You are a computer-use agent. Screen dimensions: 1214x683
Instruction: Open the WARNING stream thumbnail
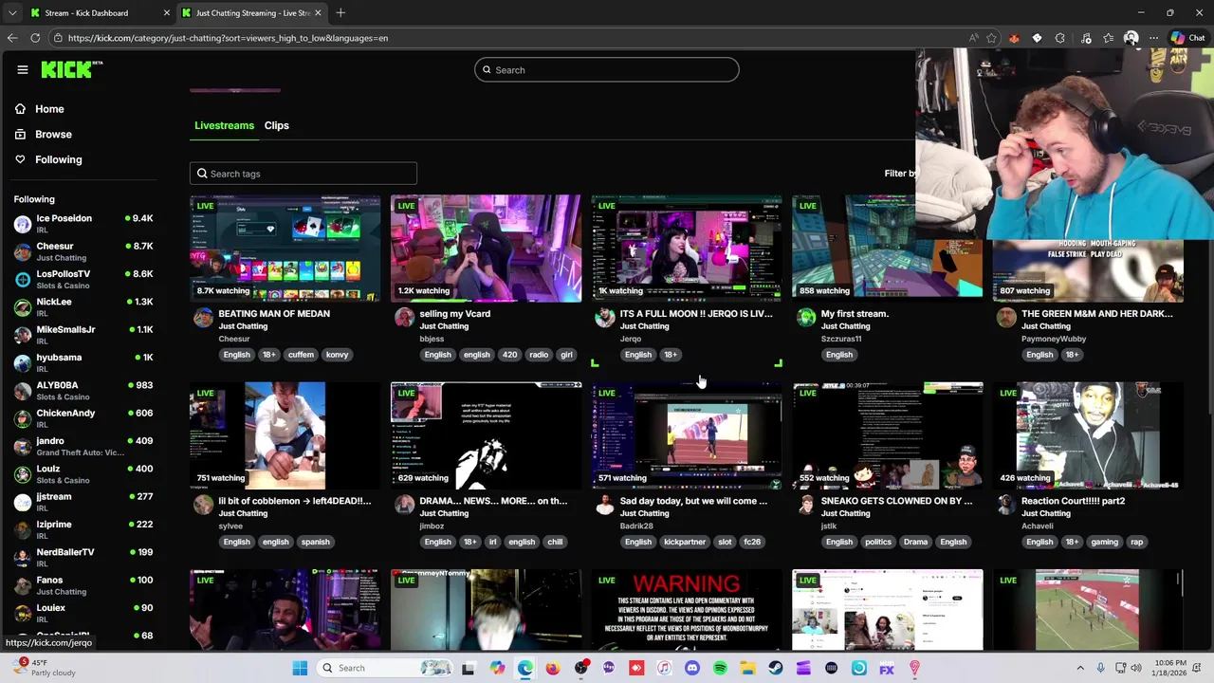point(687,610)
